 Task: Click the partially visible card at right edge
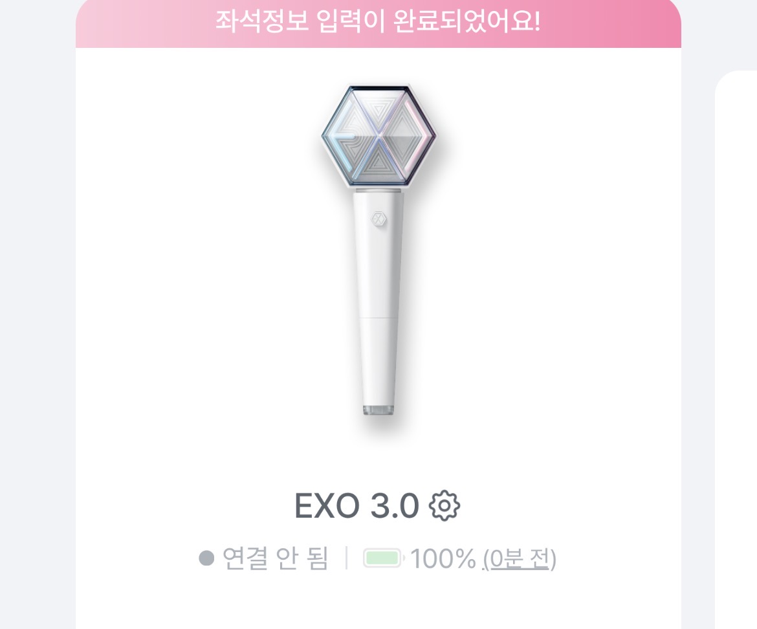point(736,349)
